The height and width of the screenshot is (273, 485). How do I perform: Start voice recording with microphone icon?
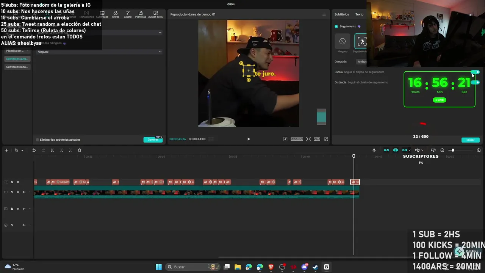374,150
